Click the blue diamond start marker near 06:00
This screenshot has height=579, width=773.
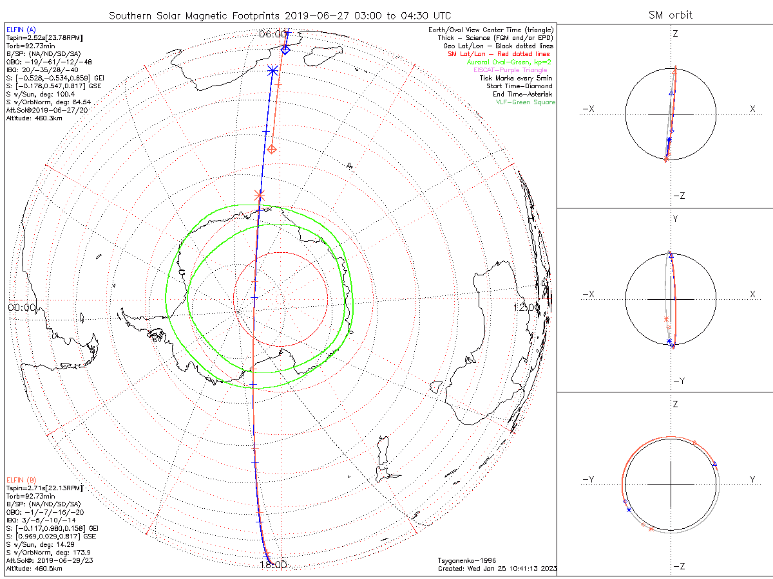pyautogui.click(x=286, y=50)
